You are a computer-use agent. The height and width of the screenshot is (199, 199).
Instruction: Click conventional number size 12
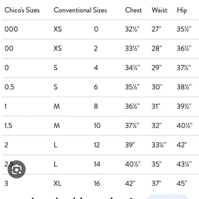pyautogui.click(x=97, y=145)
